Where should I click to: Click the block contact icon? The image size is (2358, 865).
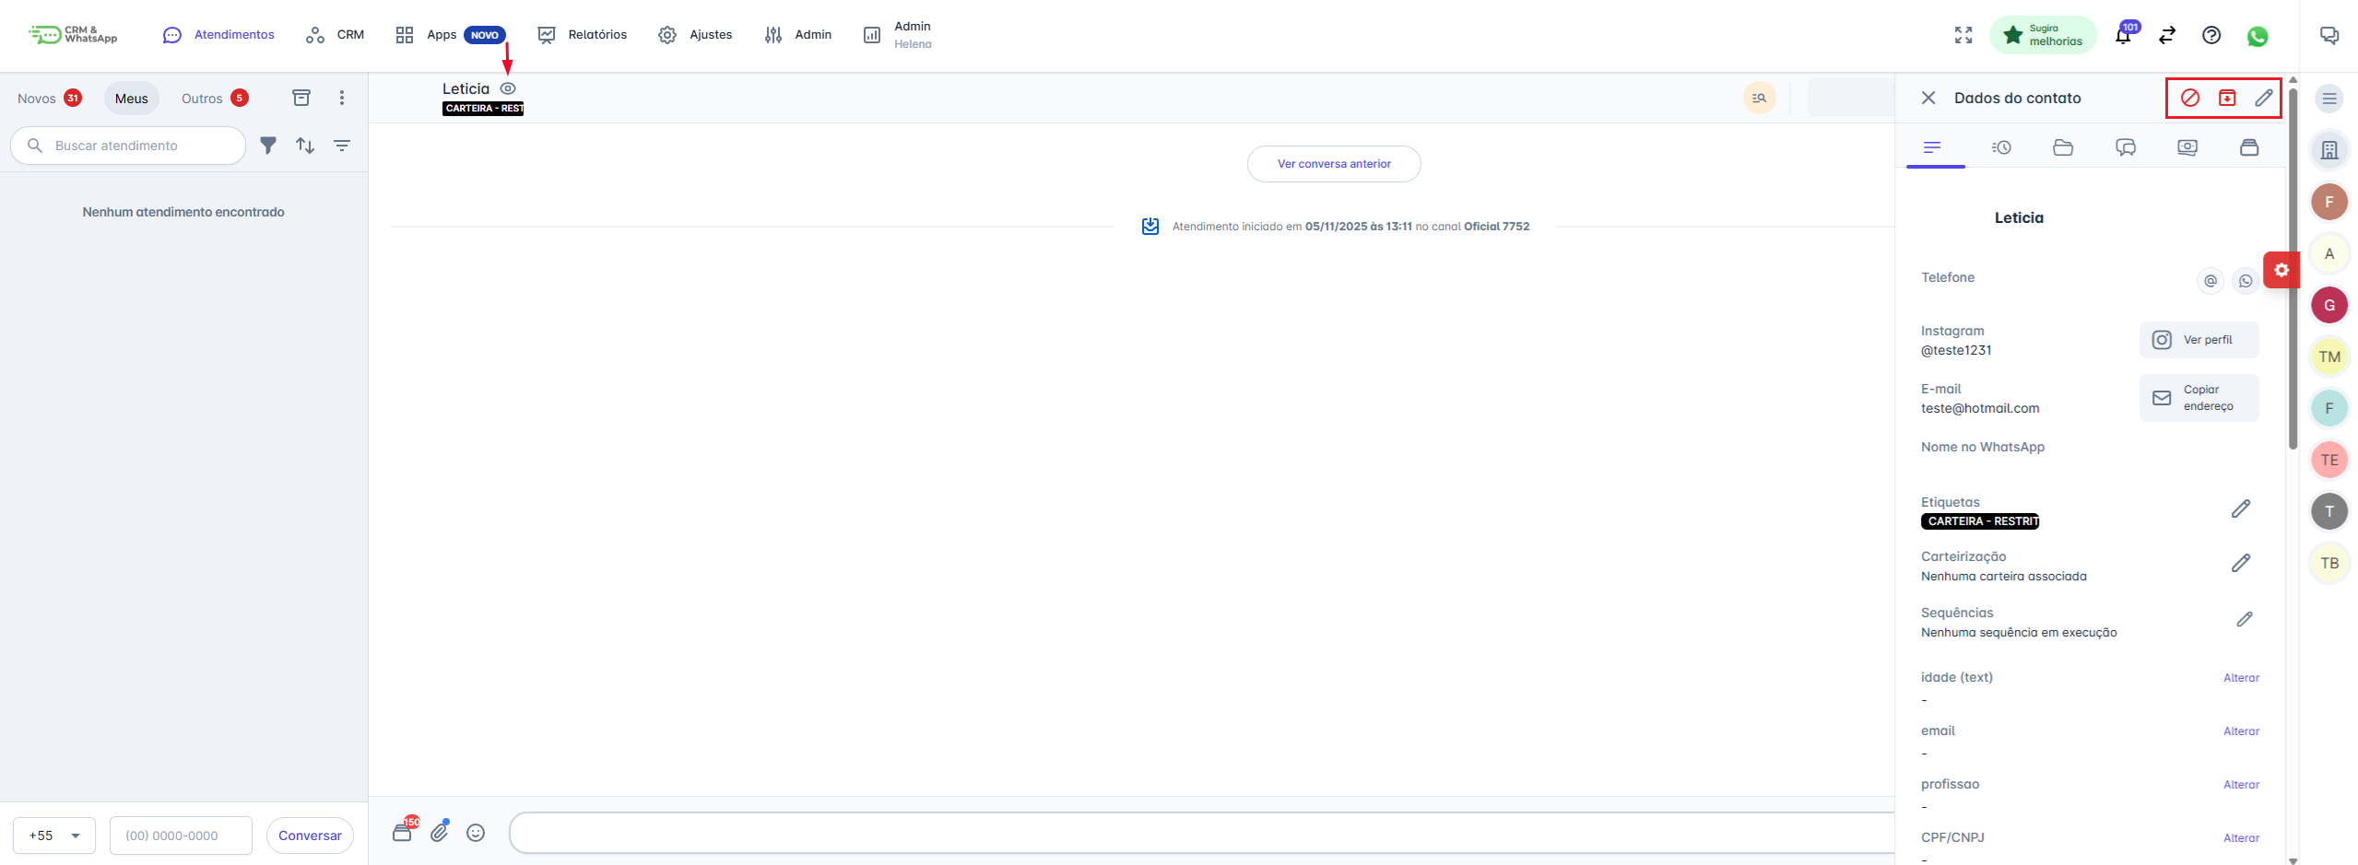tap(2189, 98)
